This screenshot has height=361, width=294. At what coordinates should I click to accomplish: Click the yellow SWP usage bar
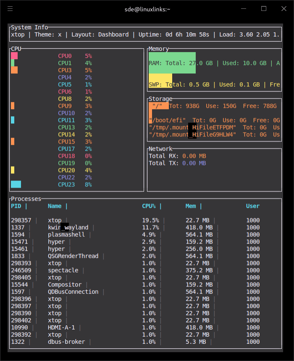[160, 81]
